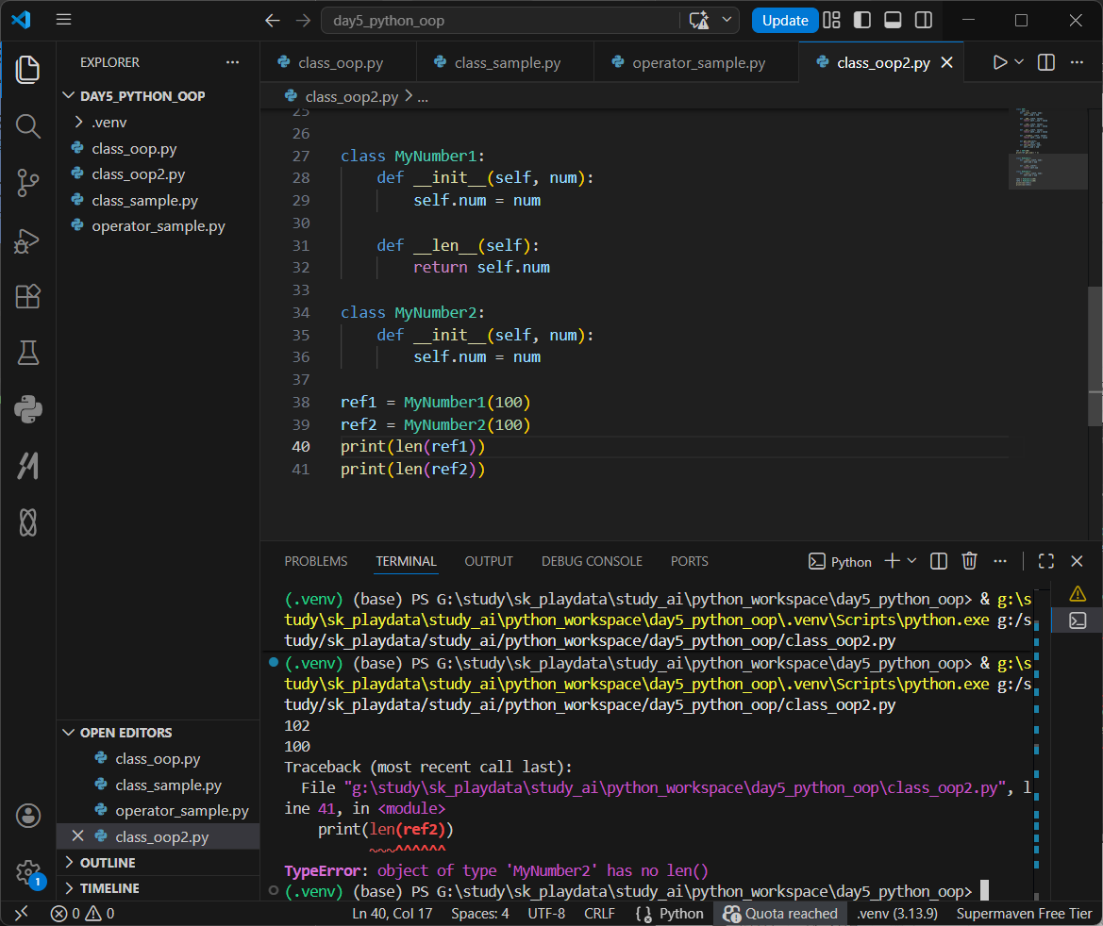Customize layout icon in title bar

pyautogui.click(x=831, y=21)
